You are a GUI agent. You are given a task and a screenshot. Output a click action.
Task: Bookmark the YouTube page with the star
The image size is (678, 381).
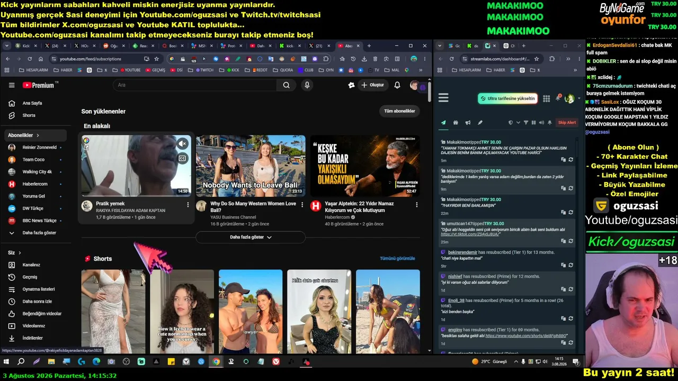(156, 59)
